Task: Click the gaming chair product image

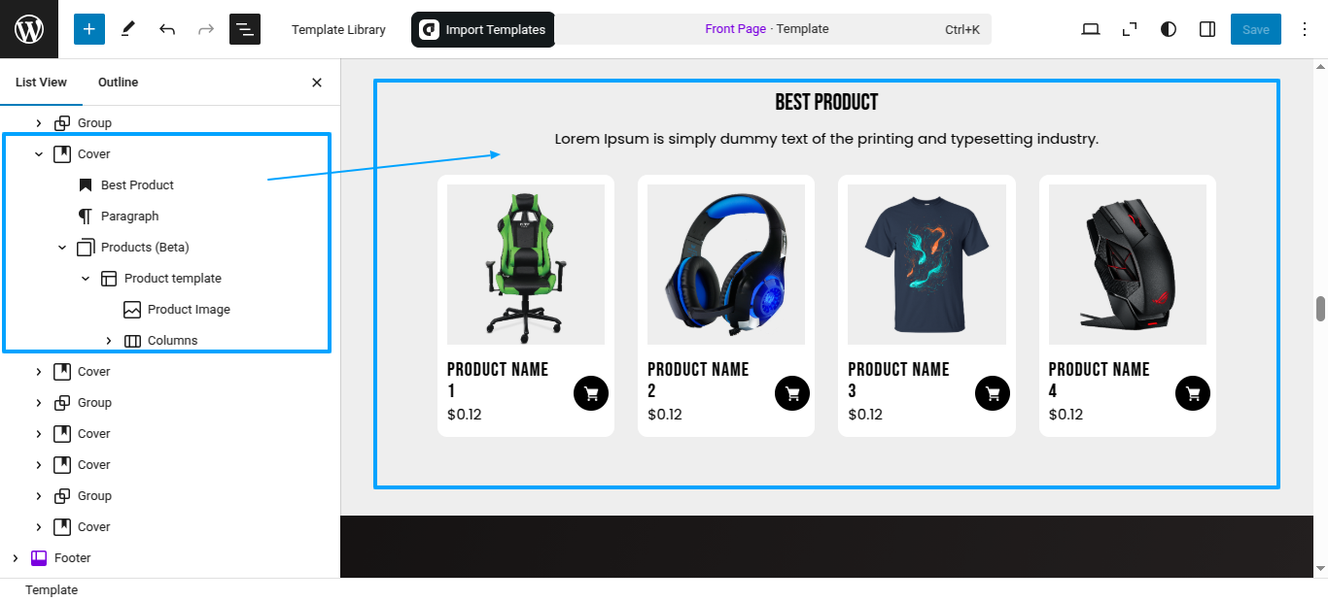Action: (526, 264)
